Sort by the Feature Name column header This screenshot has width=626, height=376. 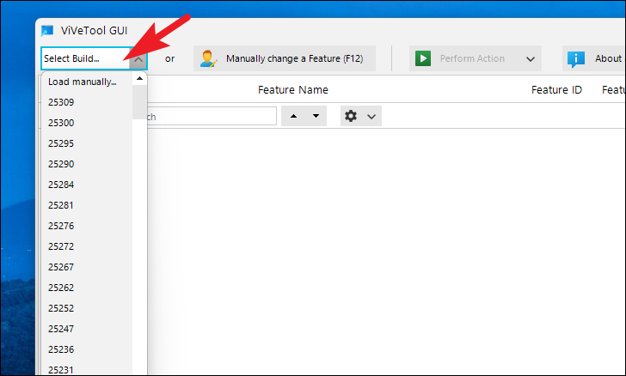point(293,90)
